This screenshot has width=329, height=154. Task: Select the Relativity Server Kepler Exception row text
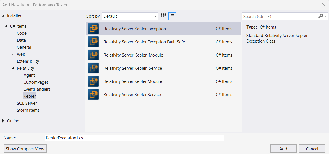point(135,29)
